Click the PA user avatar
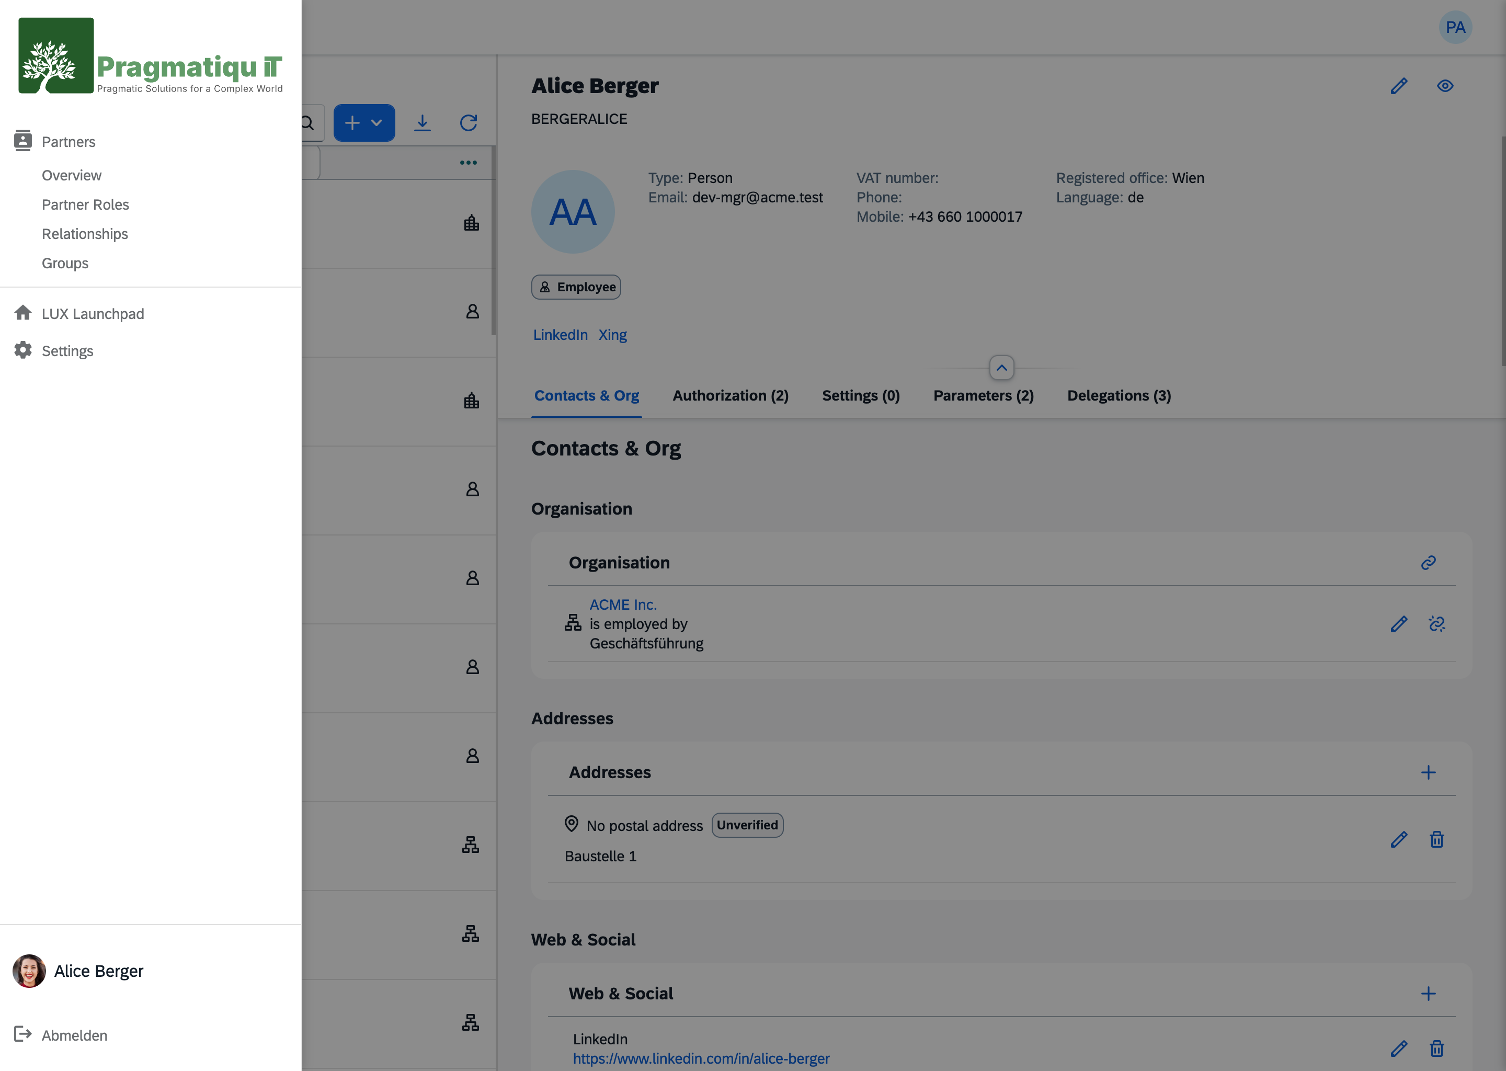The image size is (1506, 1071). 1455,27
